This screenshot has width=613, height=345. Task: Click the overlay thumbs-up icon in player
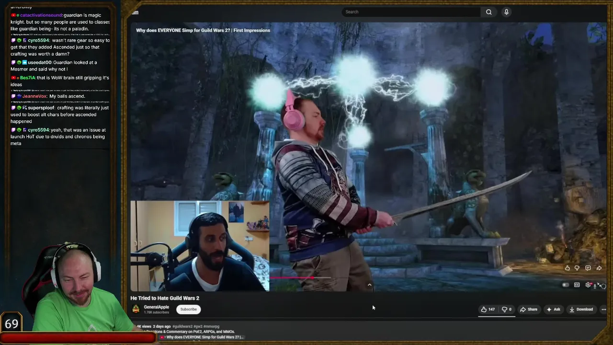[x=568, y=268]
